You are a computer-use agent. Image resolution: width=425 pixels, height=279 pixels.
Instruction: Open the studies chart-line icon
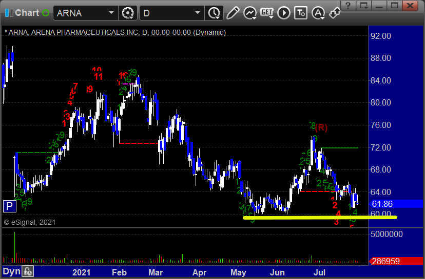point(250,13)
